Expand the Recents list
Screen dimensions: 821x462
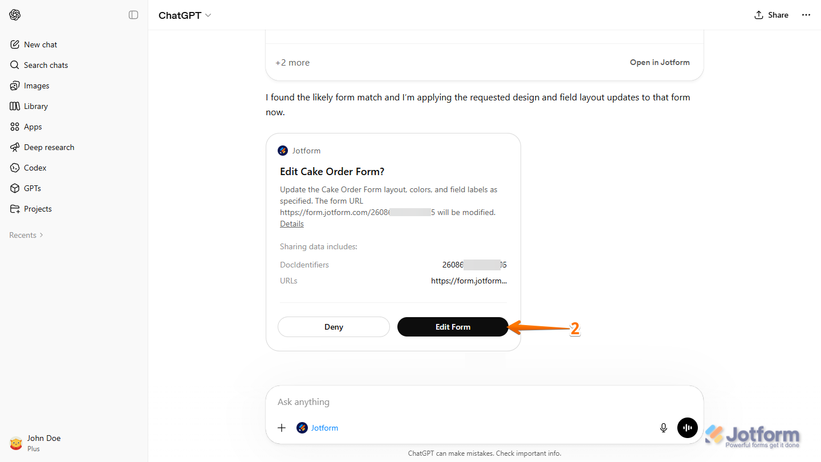(25, 234)
